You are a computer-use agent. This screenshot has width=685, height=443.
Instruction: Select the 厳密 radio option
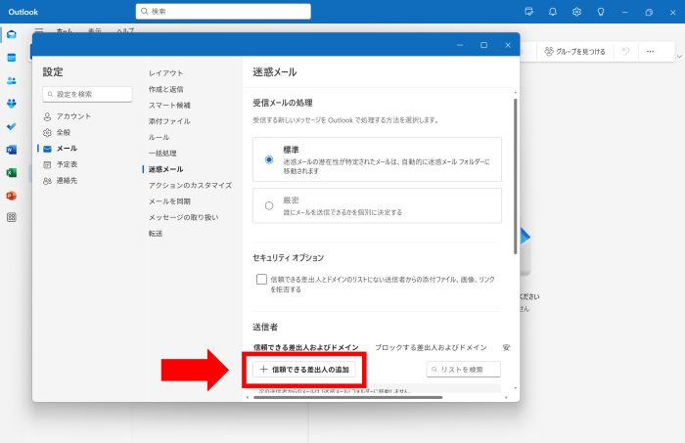(x=269, y=205)
